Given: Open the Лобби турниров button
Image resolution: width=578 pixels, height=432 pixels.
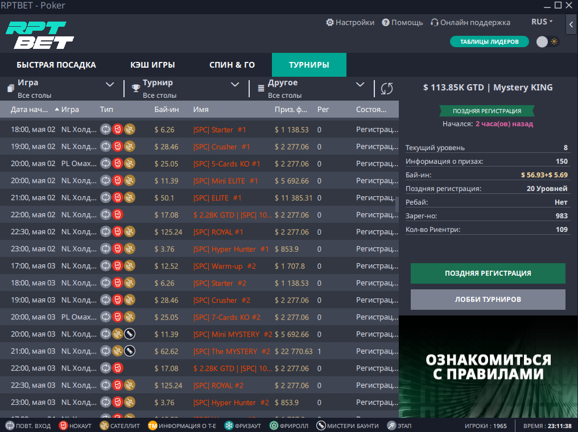Looking at the screenshot, I should tap(488, 300).
